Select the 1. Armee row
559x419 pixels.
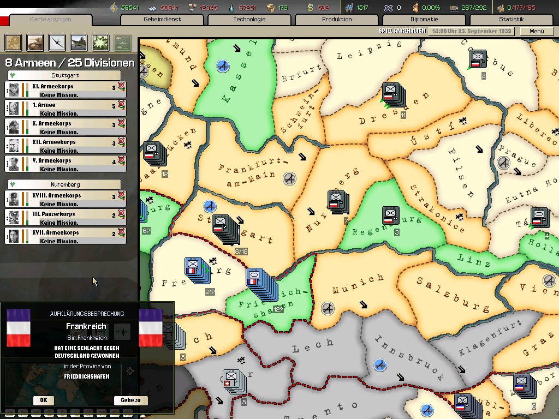tap(66, 109)
